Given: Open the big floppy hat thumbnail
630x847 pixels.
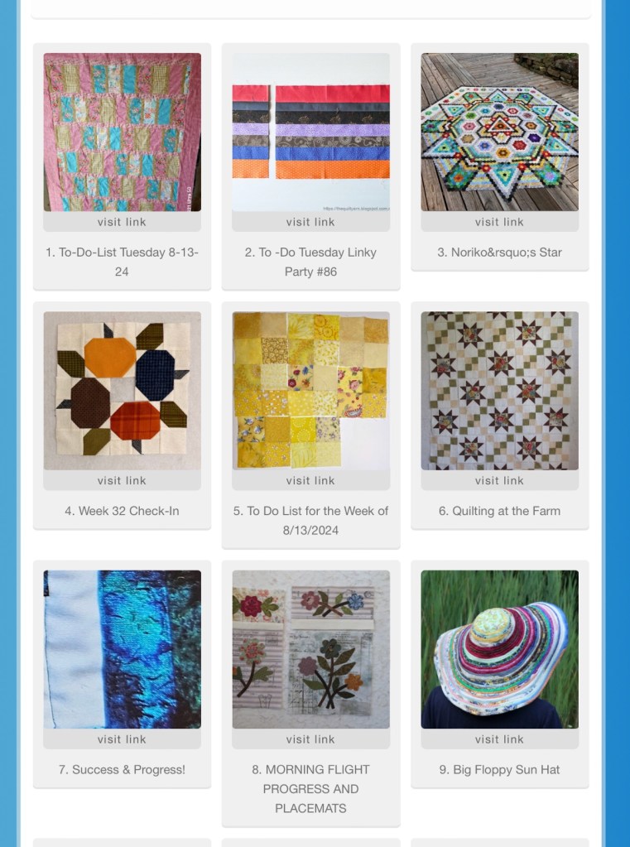Looking at the screenshot, I should pos(499,649).
